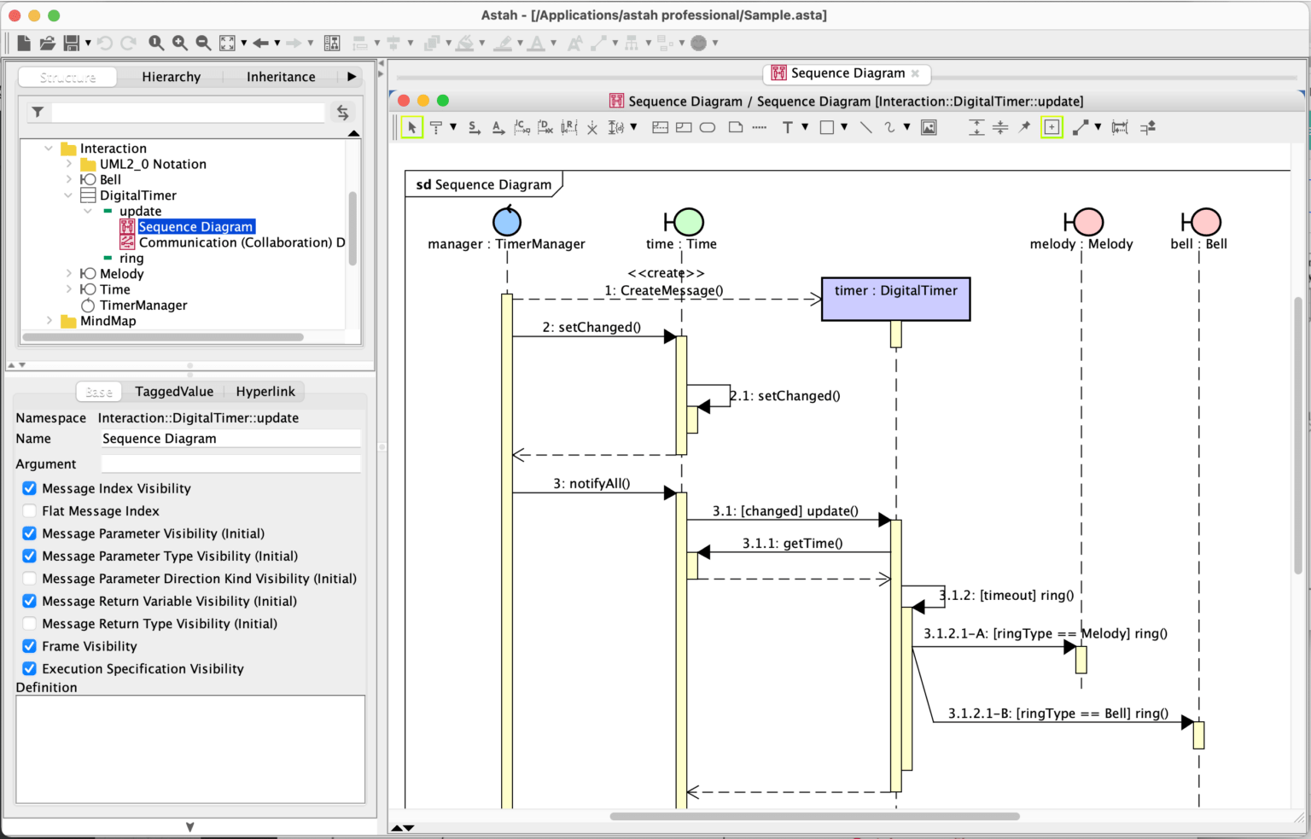Insert an image using the picture icon
1311x839 pixels.
pyautogui.click(x=929, y=128)
